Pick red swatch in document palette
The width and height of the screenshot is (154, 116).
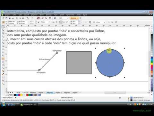(27, 95)
